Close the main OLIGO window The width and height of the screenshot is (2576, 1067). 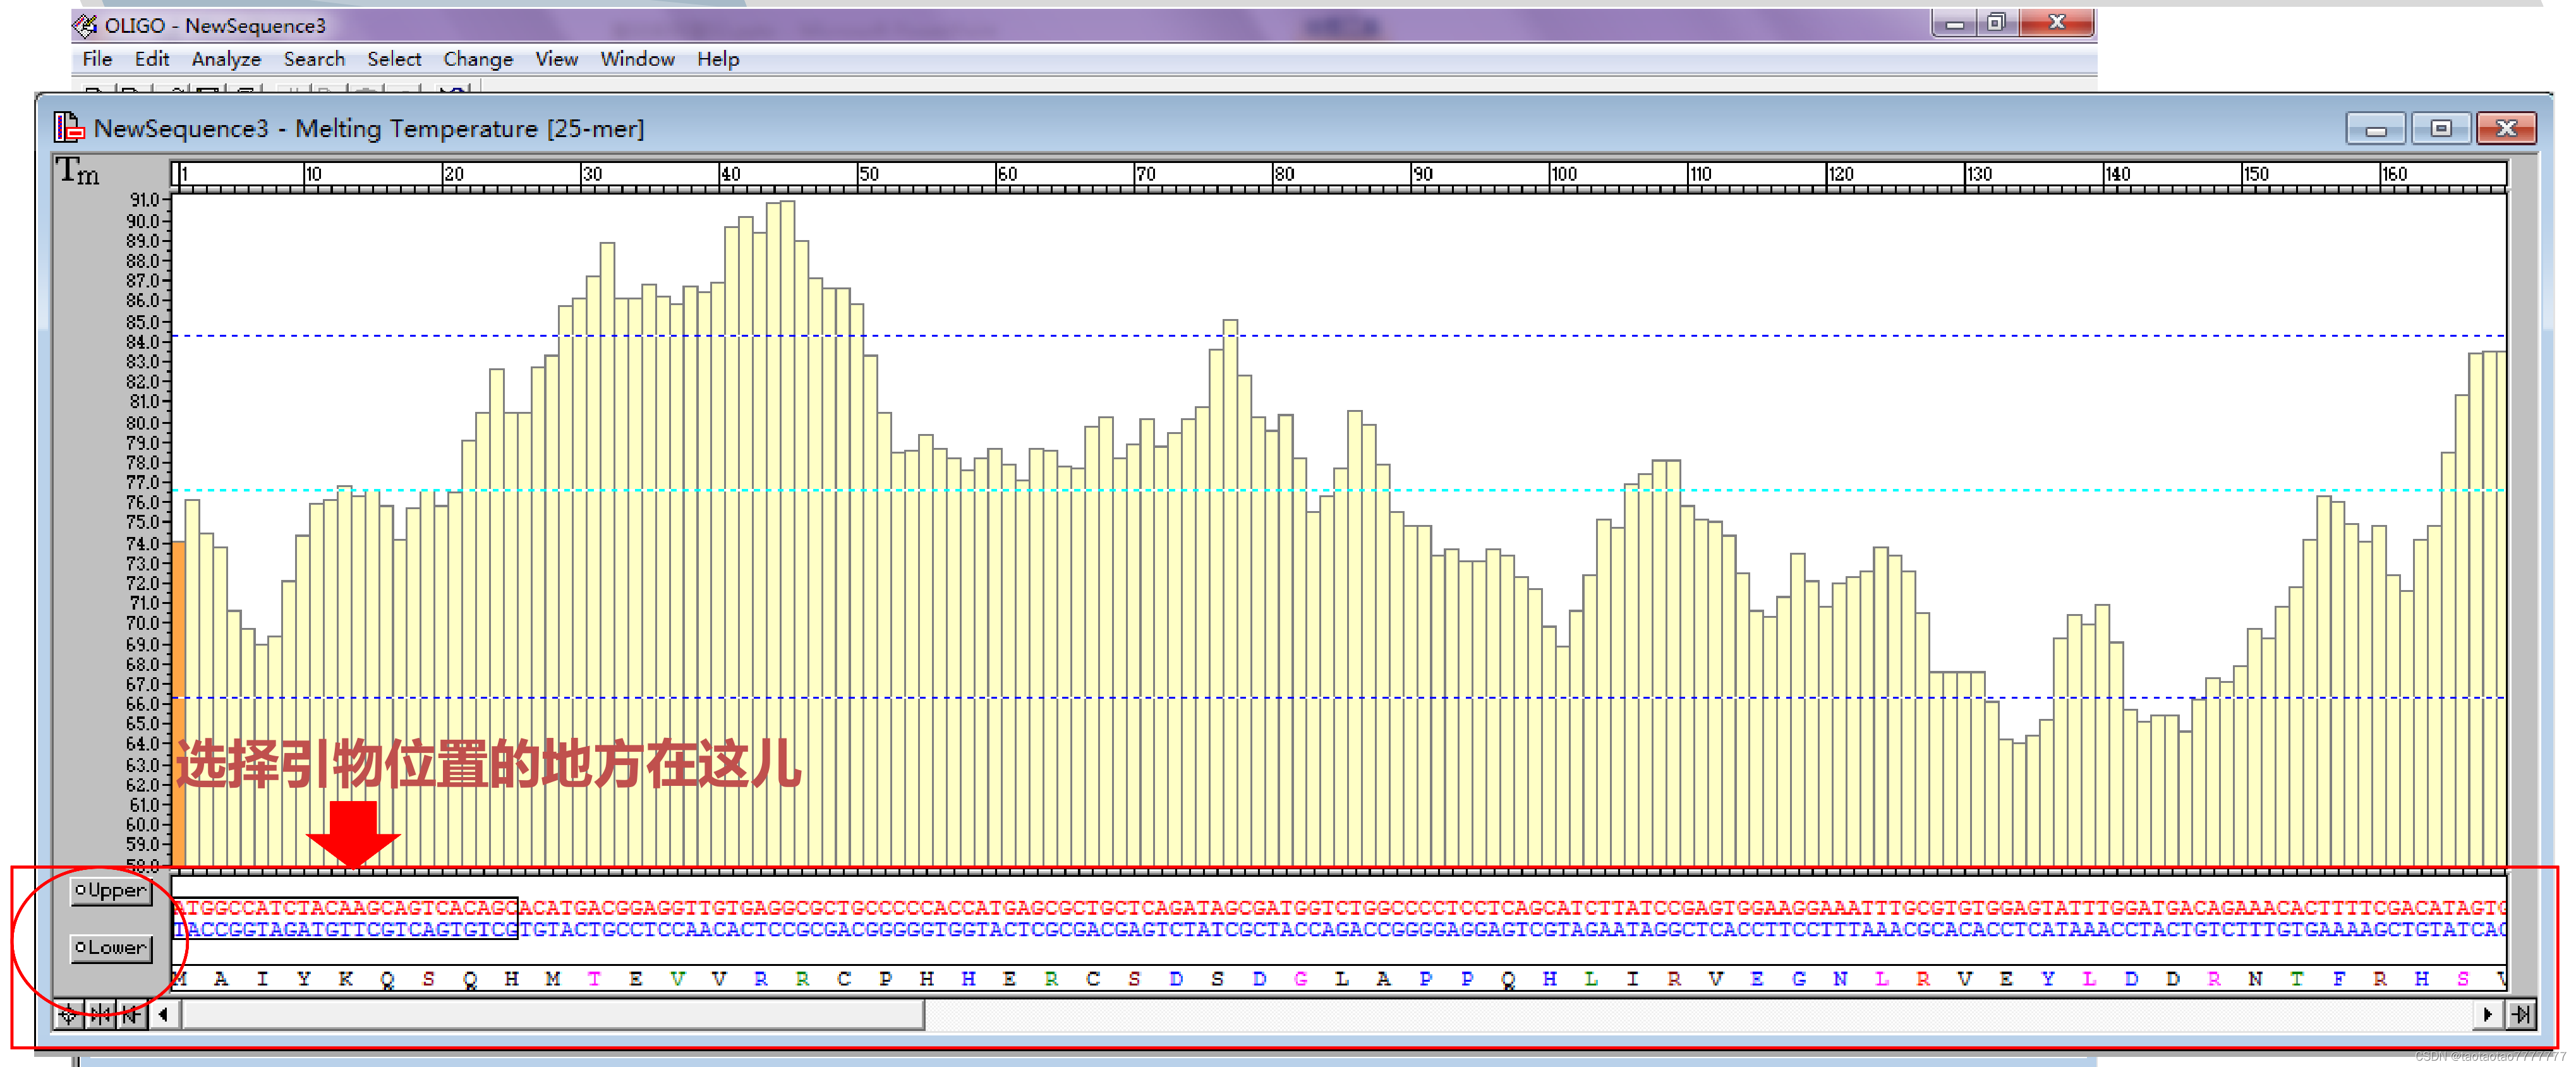click(x=2057, y=23)
